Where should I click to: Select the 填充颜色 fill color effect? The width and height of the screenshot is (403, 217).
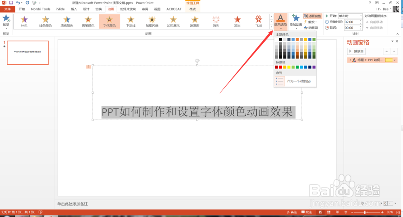(x=67, y=21)
